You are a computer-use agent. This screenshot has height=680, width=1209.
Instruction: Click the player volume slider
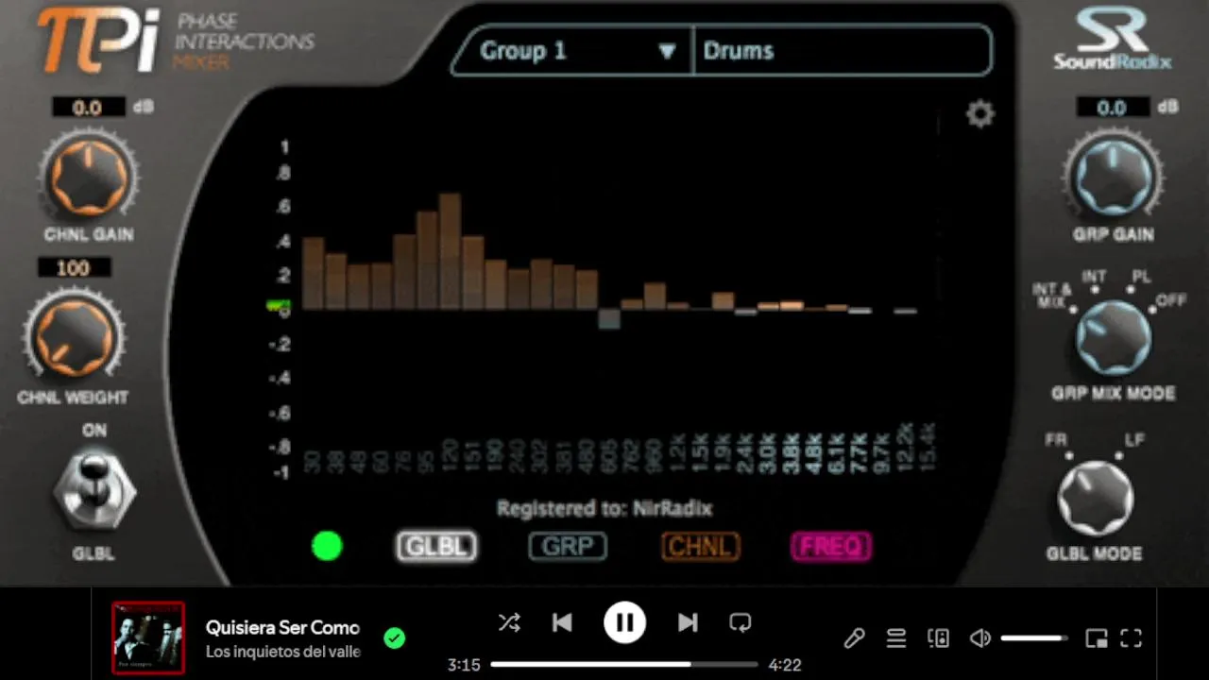tap(1034, 638)
